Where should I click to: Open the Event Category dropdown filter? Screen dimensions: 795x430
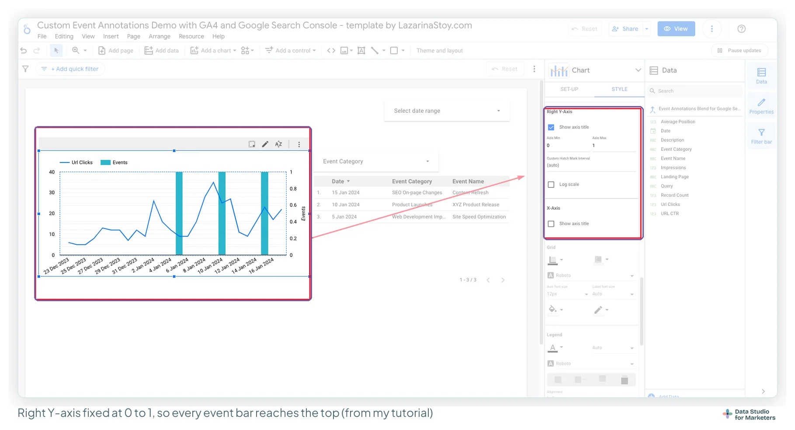pyautogui.click(x=376, y=161)
